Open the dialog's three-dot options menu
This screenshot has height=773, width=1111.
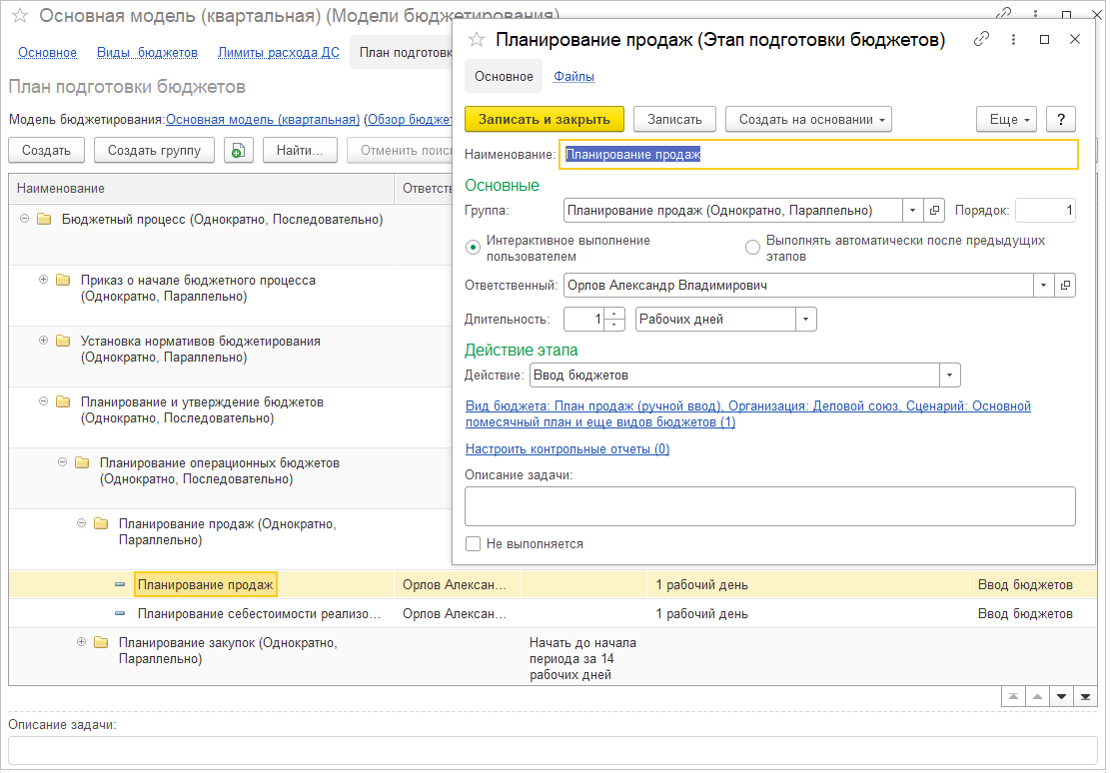tap(1014, 39)
